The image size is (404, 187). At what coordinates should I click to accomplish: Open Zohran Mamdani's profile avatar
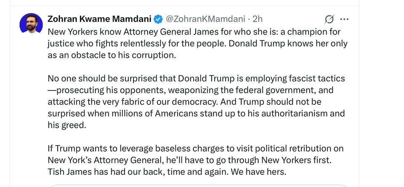point(31,25)
